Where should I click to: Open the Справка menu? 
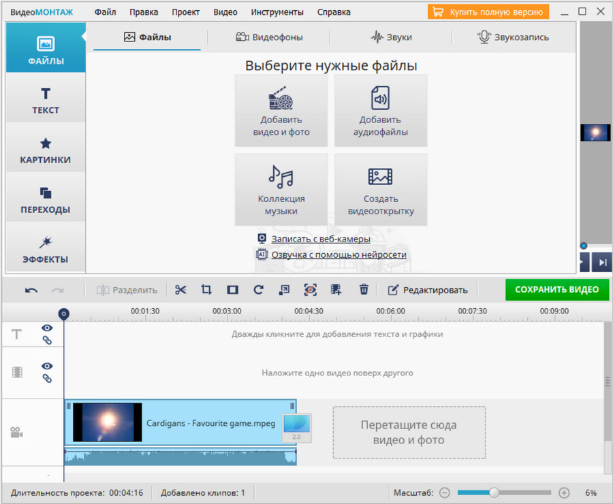pyautogui.click(x=334, y=12)
